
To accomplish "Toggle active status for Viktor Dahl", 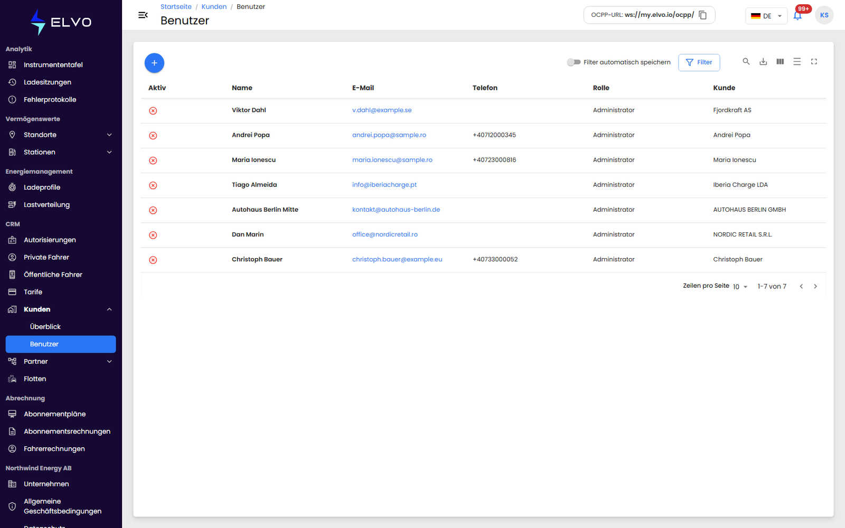I will [x=153, y=111].
